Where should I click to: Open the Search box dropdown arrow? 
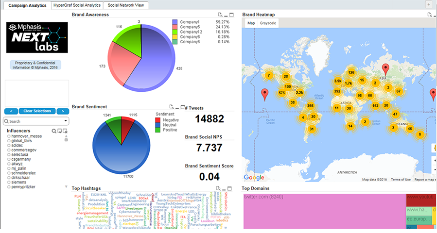coord(66,121)
